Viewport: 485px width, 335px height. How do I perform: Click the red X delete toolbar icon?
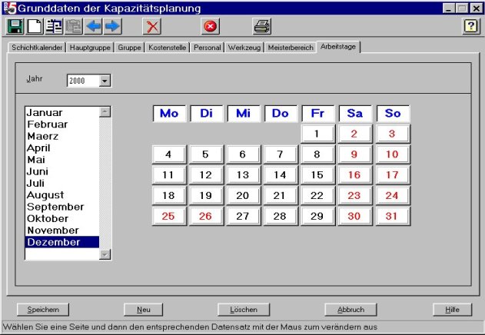(x=152, y=26)
